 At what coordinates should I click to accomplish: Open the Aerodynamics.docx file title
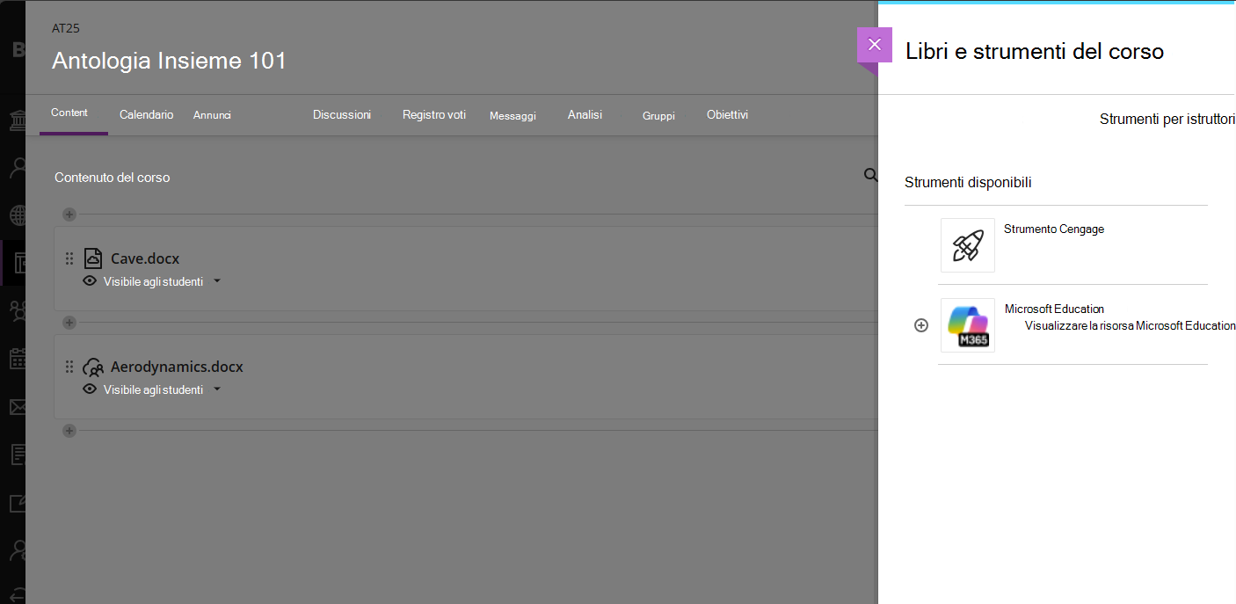tap(177, 367)
